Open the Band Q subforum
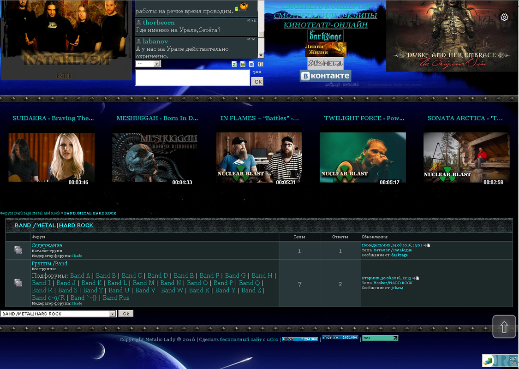This screenshot has width=519, height=369. point(250,283)
